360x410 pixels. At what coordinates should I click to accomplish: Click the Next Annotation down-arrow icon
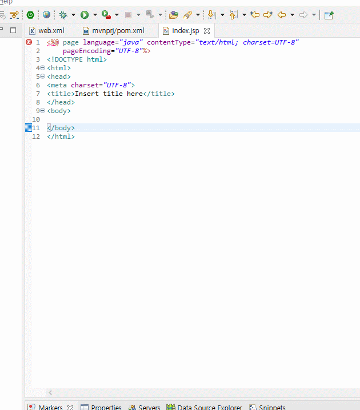click(x=211, y=15)
